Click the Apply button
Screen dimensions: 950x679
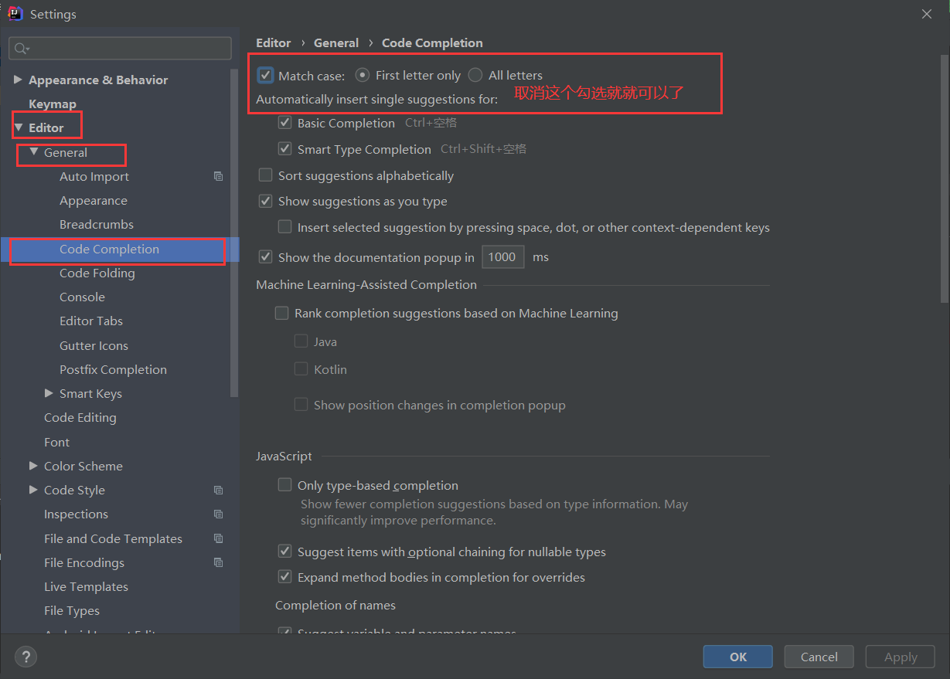click(901, 657)
